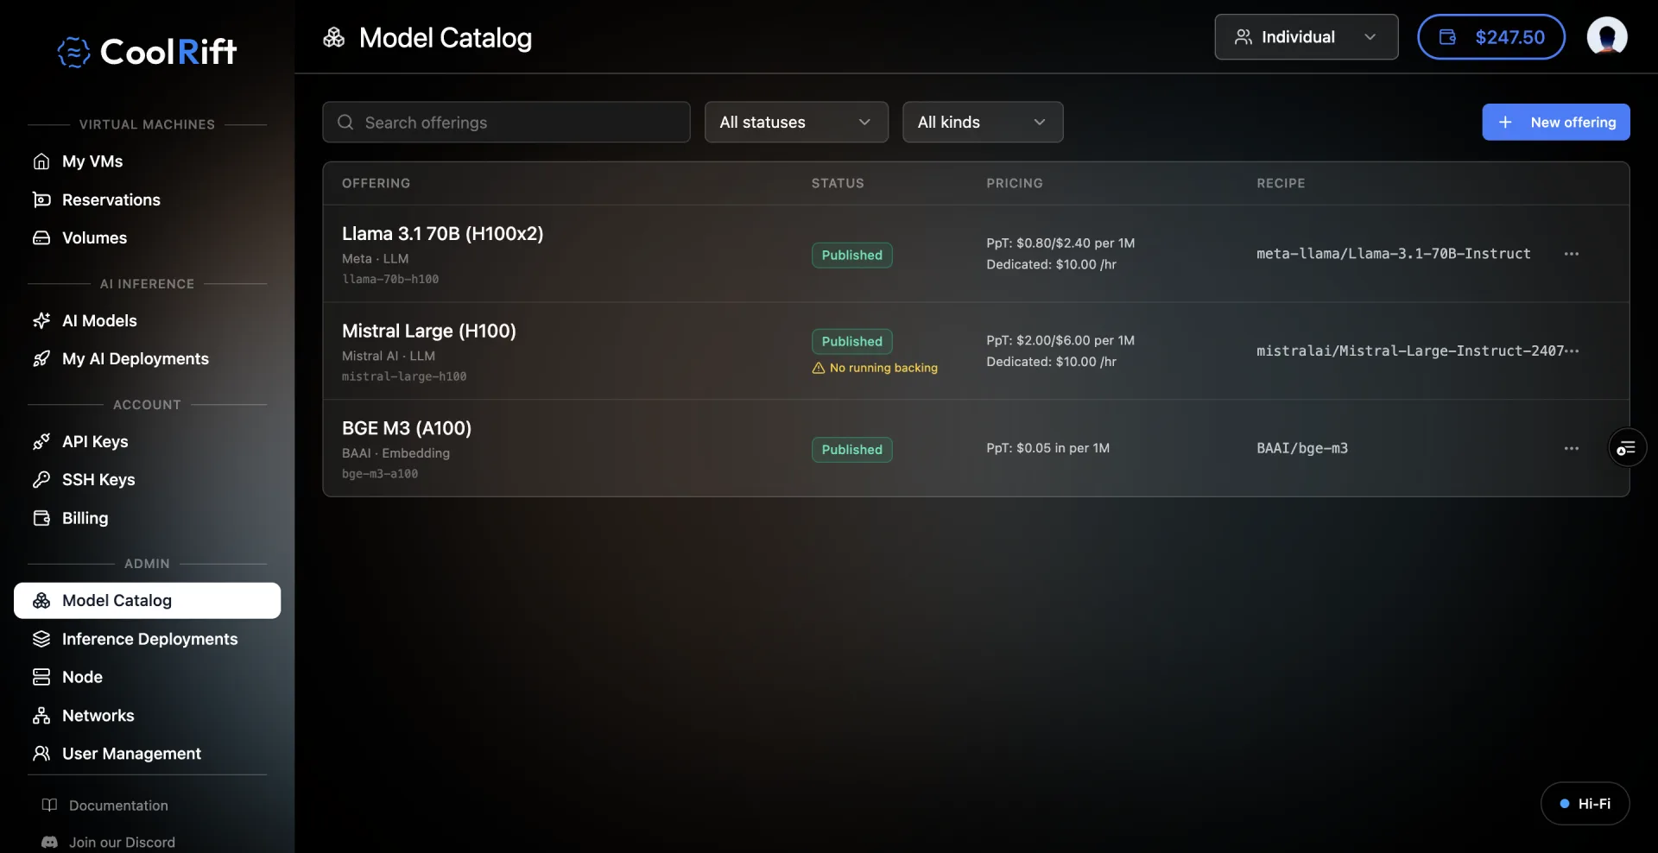1658x853 pixels.
Task: Click the bge-m3-a100 slug text
Action: 379,474
